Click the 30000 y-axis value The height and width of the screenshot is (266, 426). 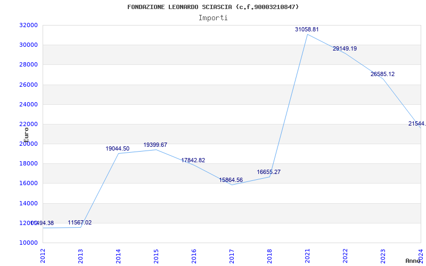(x=28, y=45)
